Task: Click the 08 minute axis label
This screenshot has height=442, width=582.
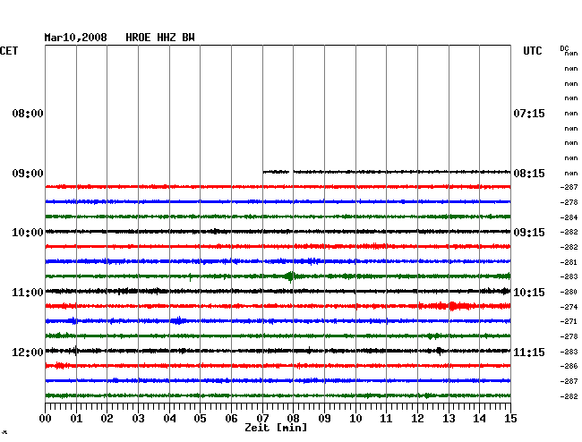Action: pyautogui.click(x=293, y=418)
